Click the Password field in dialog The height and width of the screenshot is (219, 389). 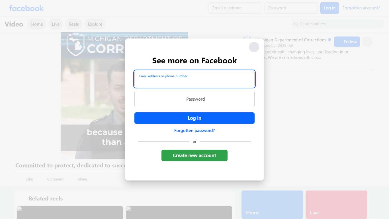[195, 99]
